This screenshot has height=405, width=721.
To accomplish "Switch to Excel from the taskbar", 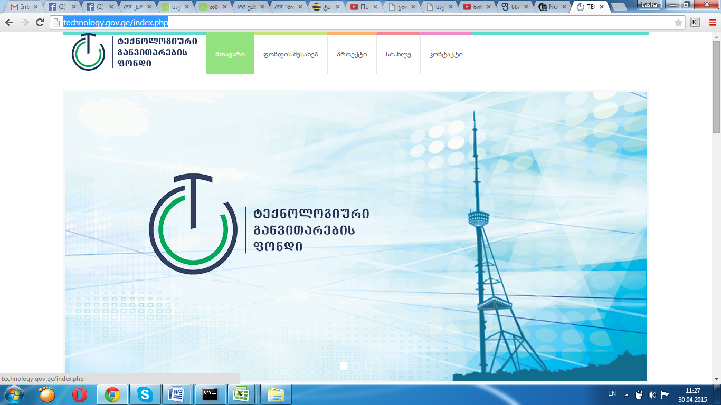I will 241,394.
